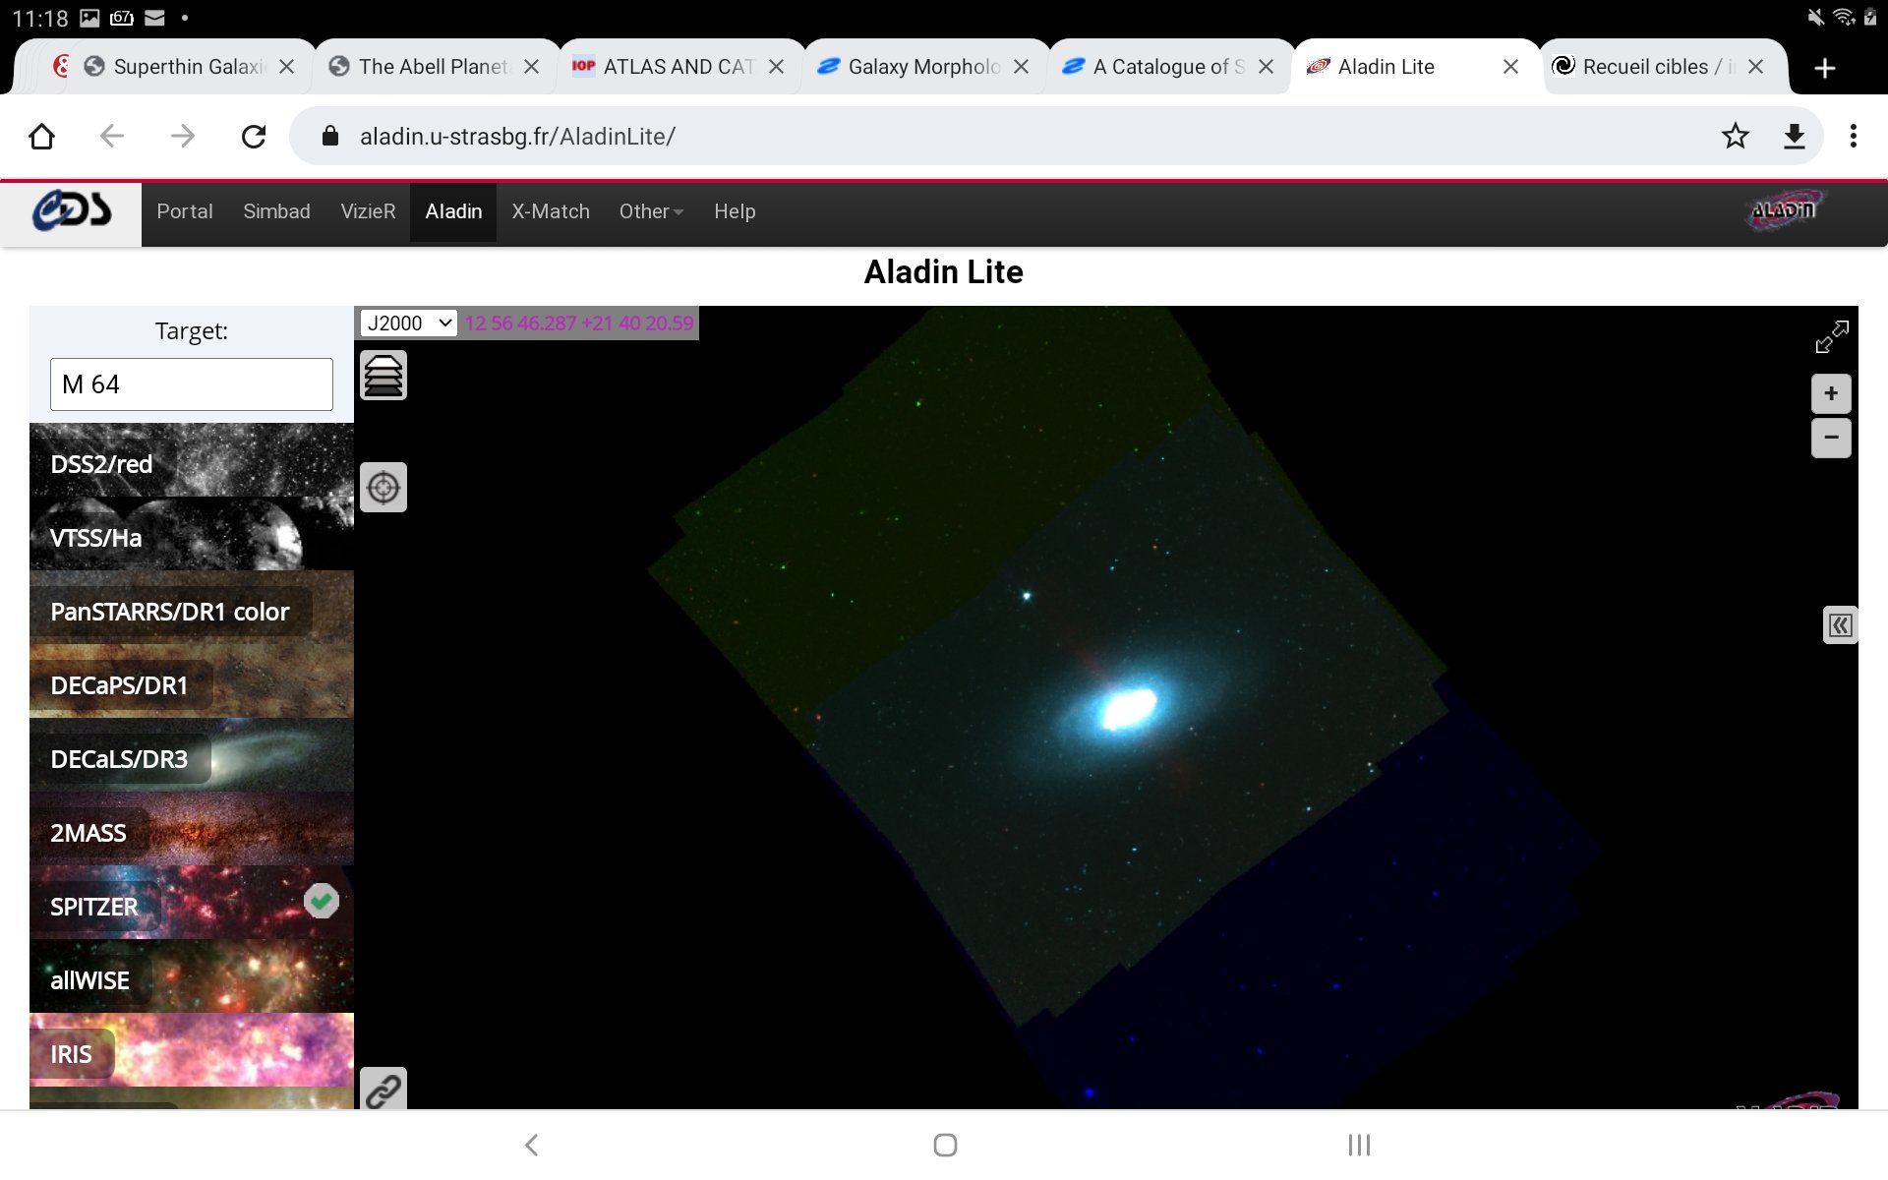
Task: Click the CDS logo
Action: click(72, 210)
